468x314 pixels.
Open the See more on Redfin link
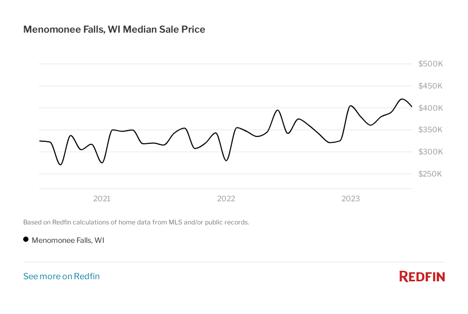[61, 277]
